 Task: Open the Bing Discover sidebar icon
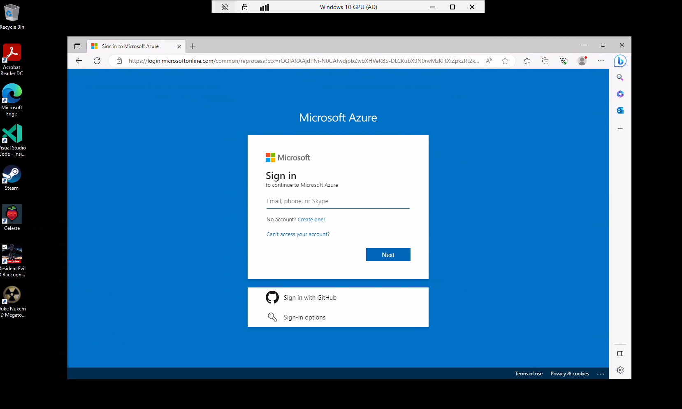pyautogui.click(x=620, y=60)
